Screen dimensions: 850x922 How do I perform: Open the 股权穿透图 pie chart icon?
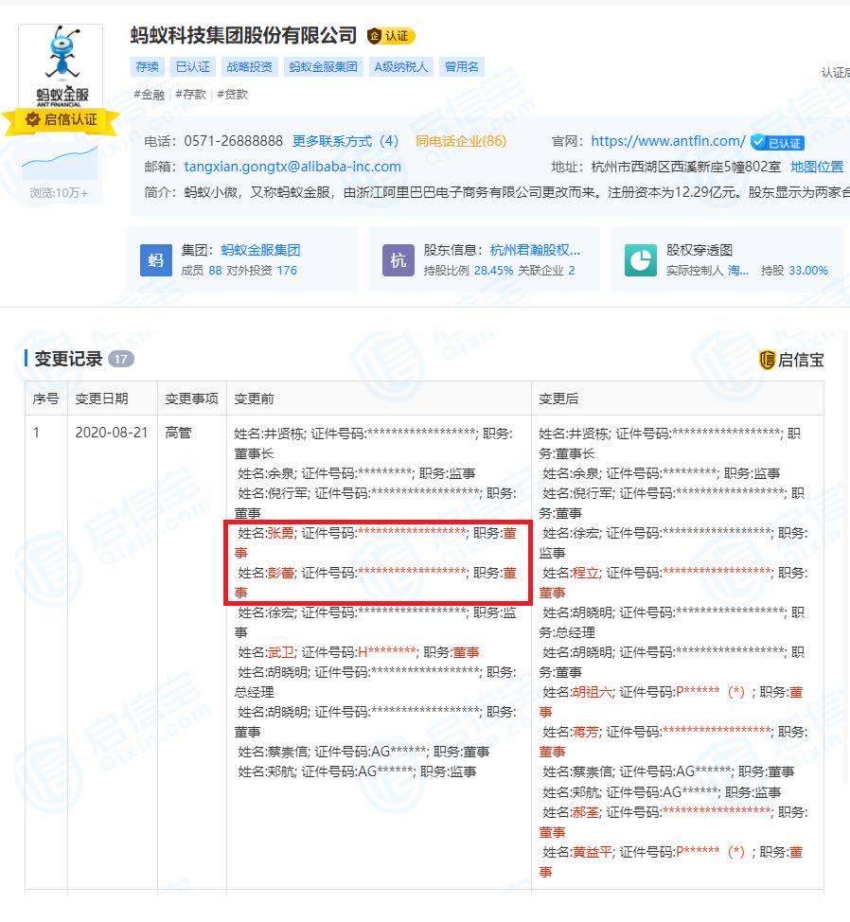pos(640,257)
